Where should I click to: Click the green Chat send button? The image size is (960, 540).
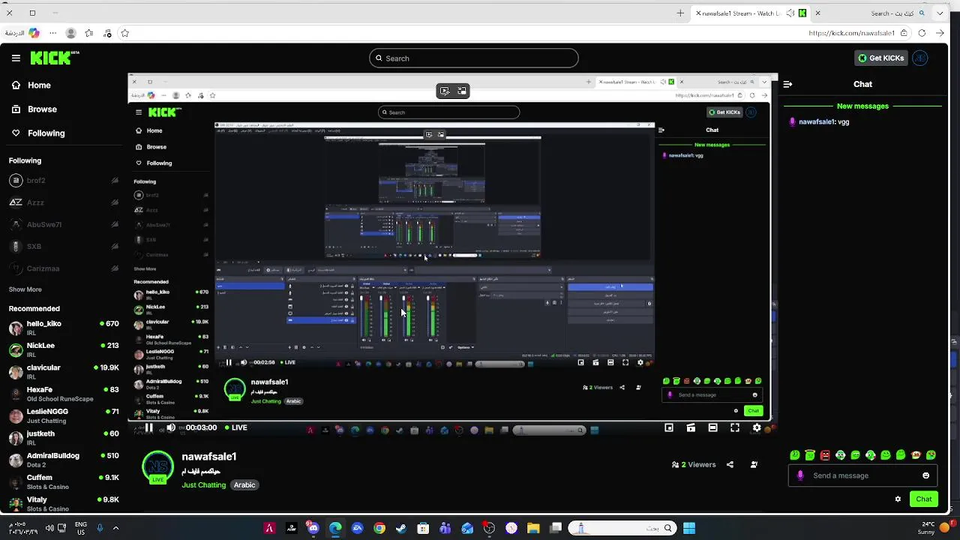click(923, 499)
